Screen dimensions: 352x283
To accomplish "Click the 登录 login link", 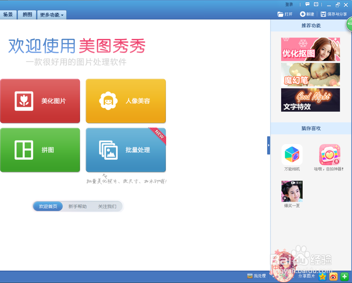I will (289, 5).
